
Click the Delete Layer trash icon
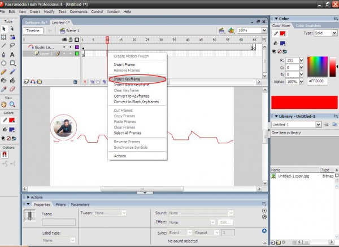click(x=75, y=82)
